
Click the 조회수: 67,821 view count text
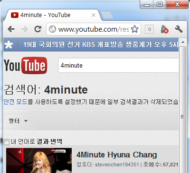coord(161,164)
